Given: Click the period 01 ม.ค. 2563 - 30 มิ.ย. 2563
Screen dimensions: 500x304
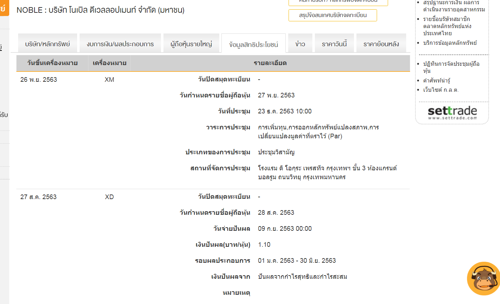Looking at the screenshot, I should click(297, 261).
